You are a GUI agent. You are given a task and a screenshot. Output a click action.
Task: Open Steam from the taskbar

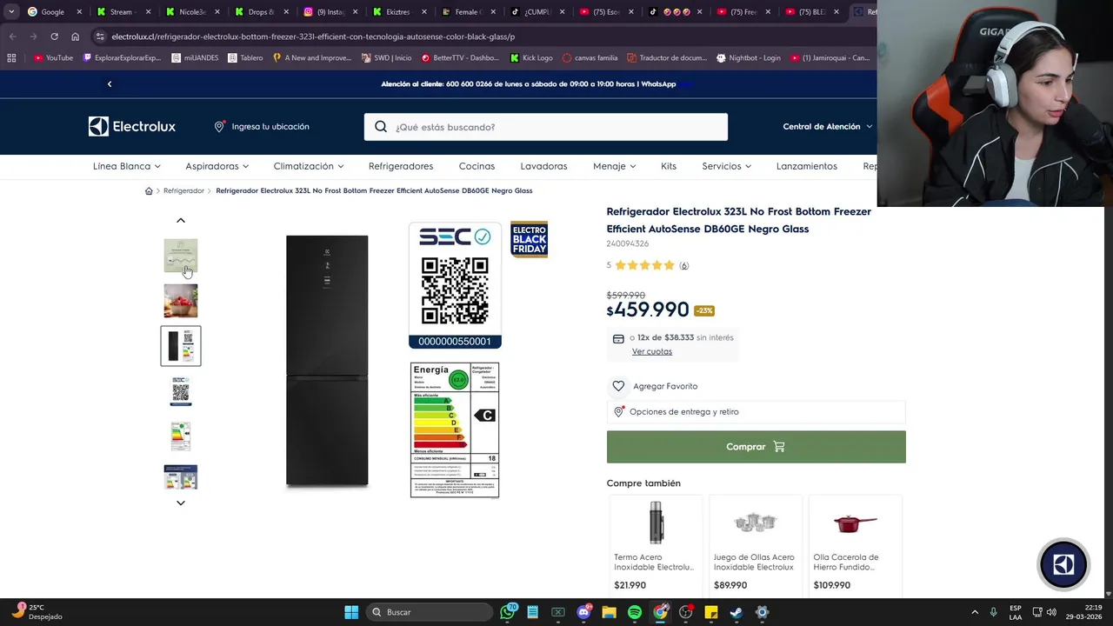pos(736,612)
